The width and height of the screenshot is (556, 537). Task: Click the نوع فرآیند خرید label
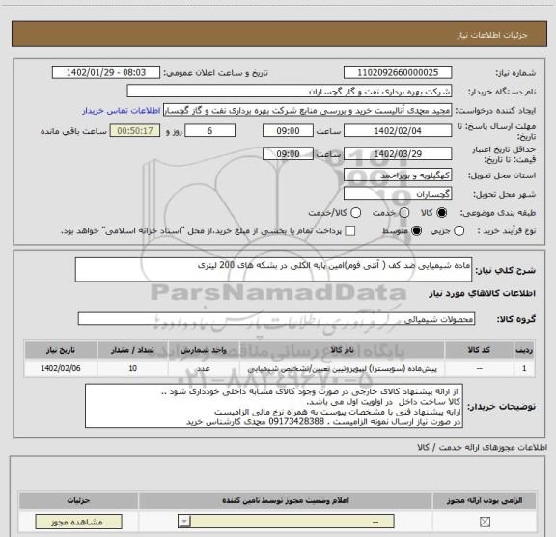507,231
